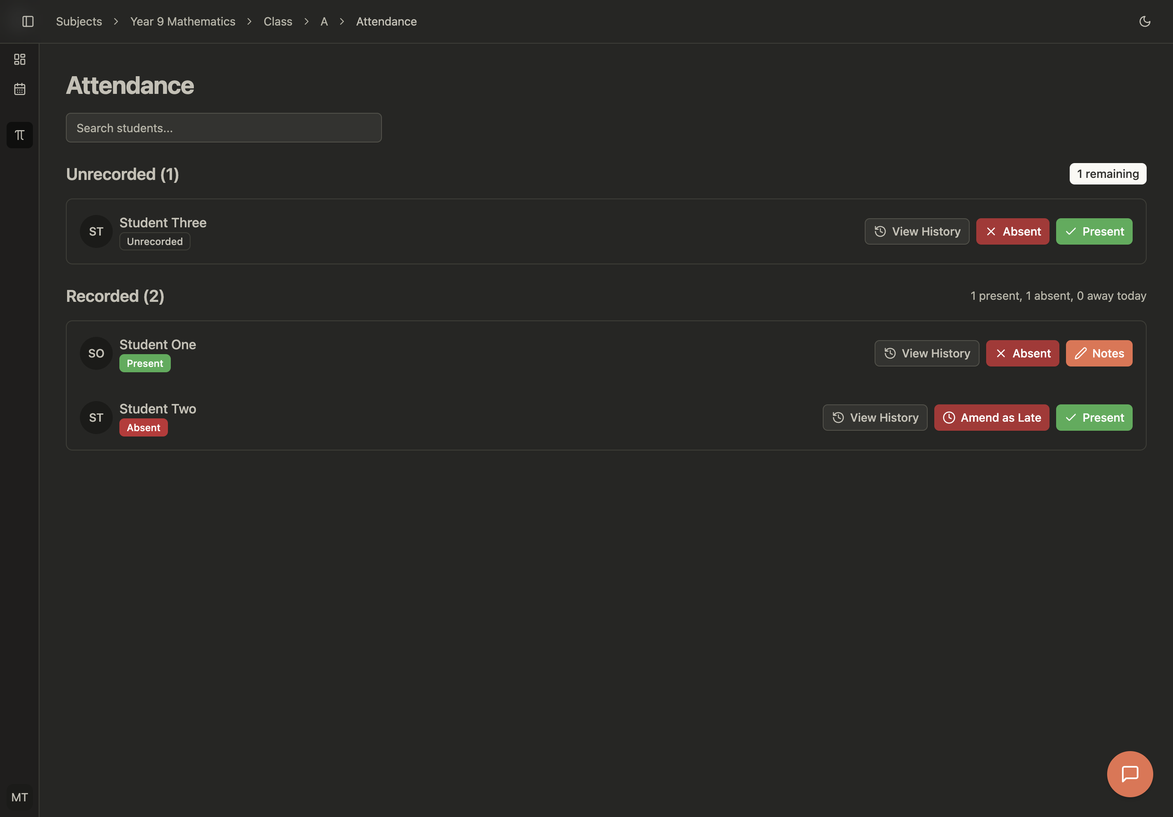The width and height of the screenshot is (1173, 817).
Task: Select the pi subject icon in sidebar
Action: (19, 135)
